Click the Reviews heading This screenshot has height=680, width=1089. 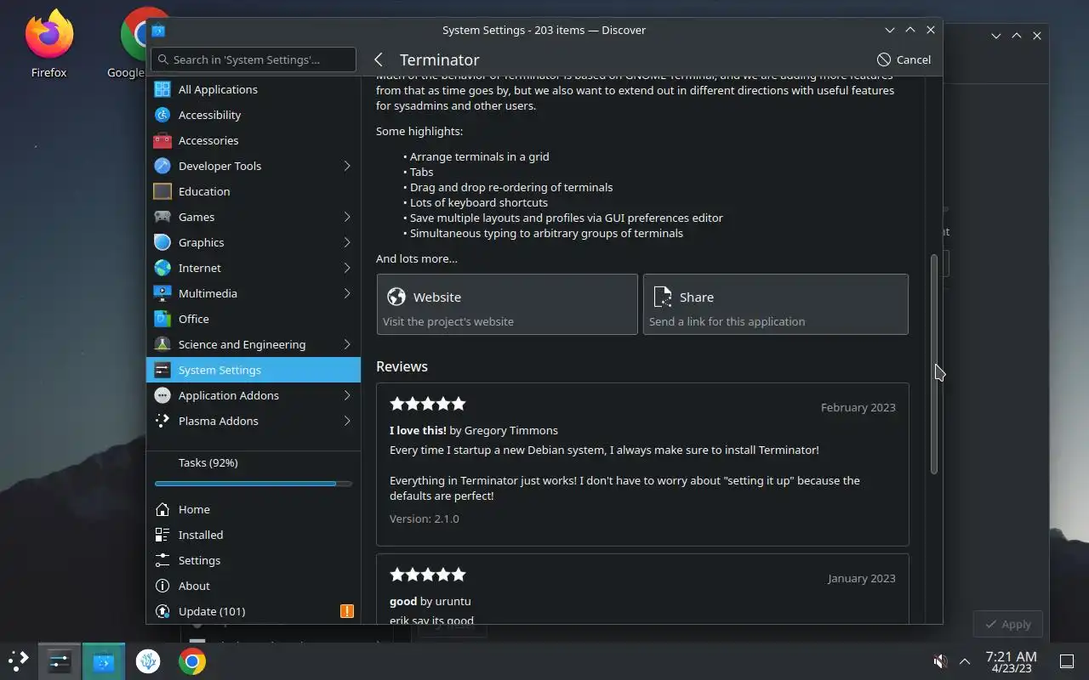(x=402, y=366)
